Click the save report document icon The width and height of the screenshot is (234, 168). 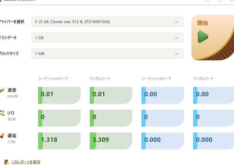tap(7, 162)
